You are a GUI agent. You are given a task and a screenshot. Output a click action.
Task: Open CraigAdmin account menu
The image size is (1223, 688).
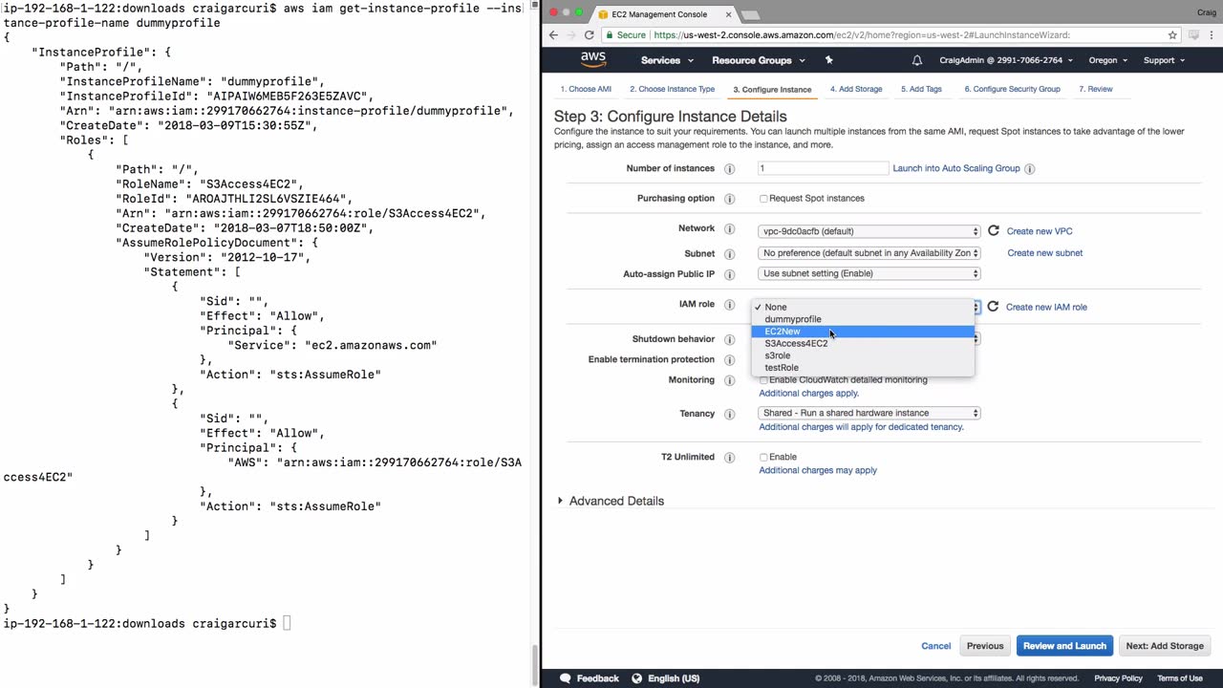point(1006,60)
